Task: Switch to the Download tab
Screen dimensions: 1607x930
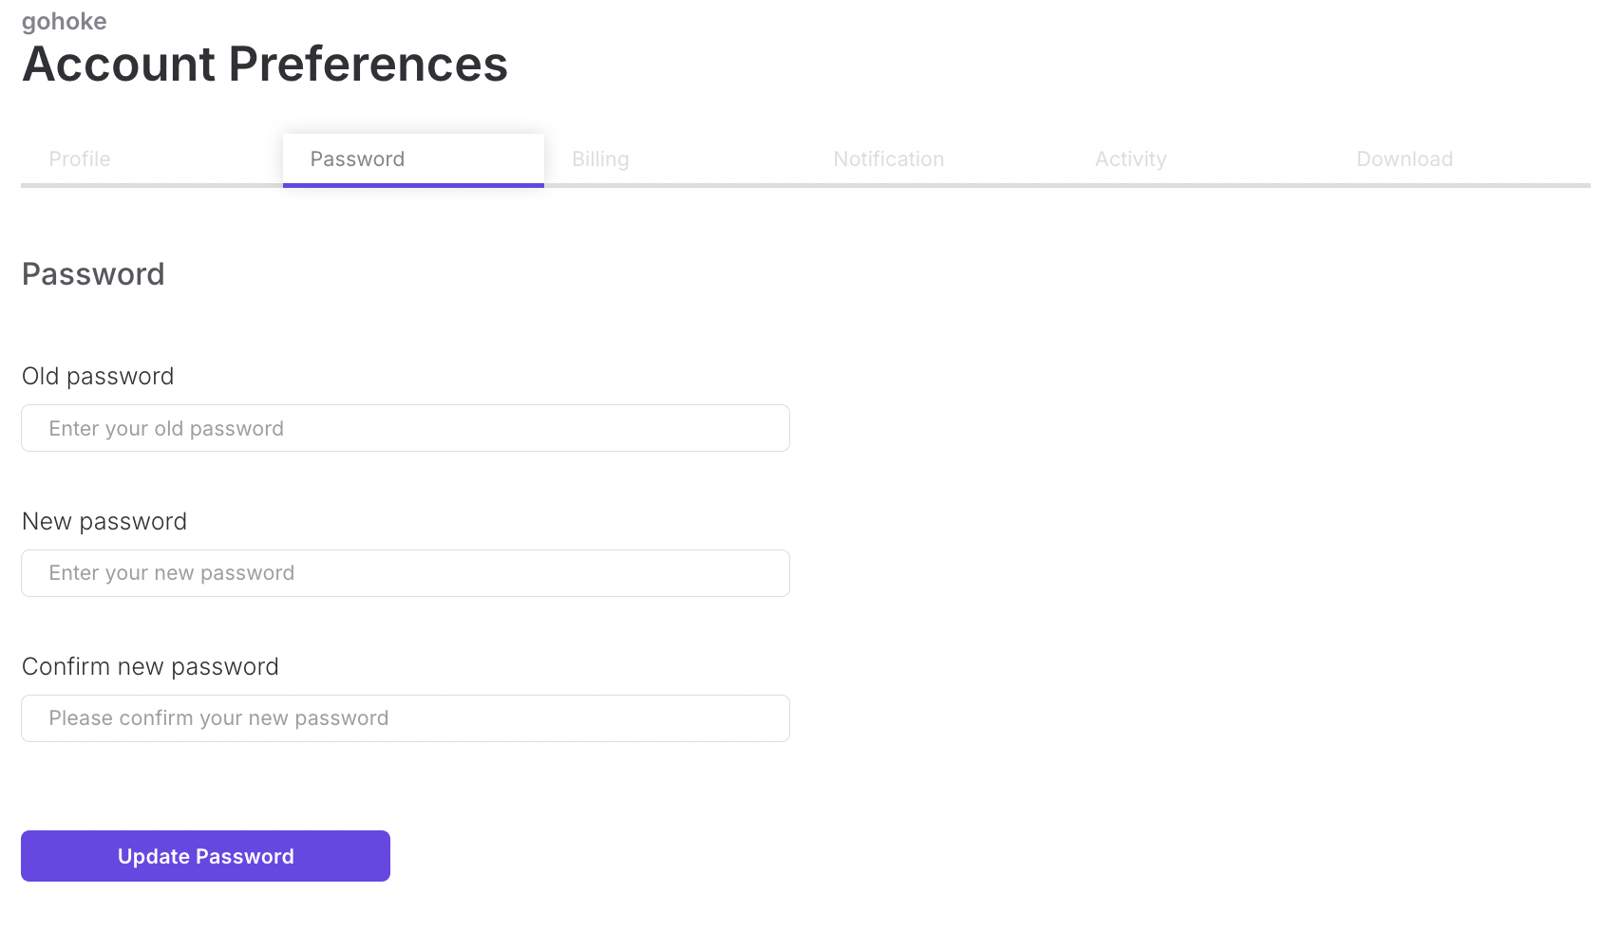Action: tap(1404, 159)
